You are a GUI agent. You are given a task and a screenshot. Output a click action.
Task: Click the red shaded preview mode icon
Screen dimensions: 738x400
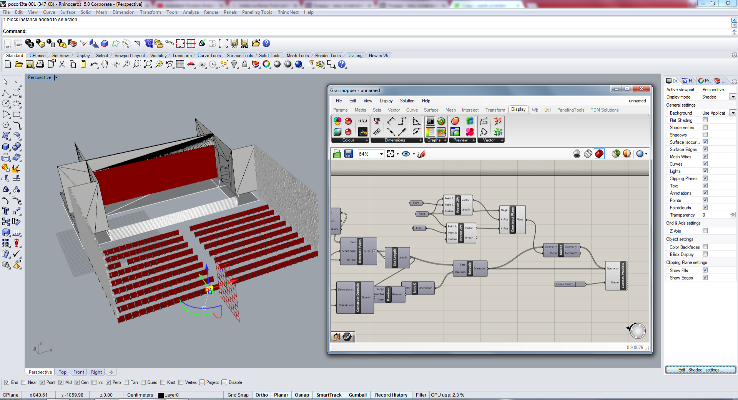[x=599, y=154]
